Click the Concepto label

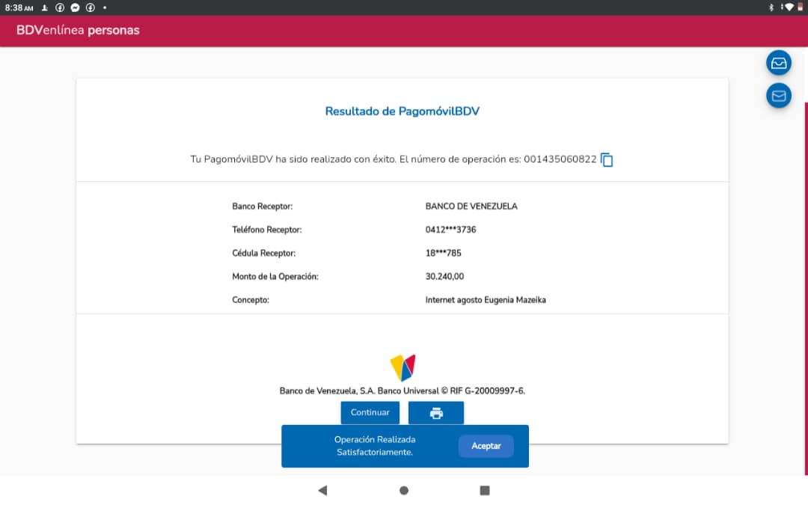pyautogui.click(x=251, y=300)
